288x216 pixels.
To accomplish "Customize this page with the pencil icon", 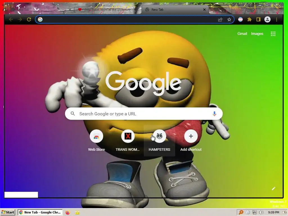I will 273,188.
